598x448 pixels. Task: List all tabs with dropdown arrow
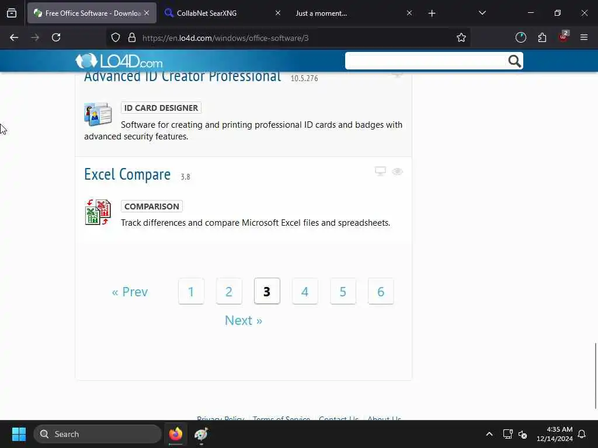pos(482,13)
